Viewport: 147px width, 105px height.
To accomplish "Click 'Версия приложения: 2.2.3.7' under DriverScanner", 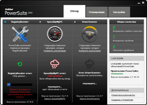I will pyautogui.click(x=90, y=96).
